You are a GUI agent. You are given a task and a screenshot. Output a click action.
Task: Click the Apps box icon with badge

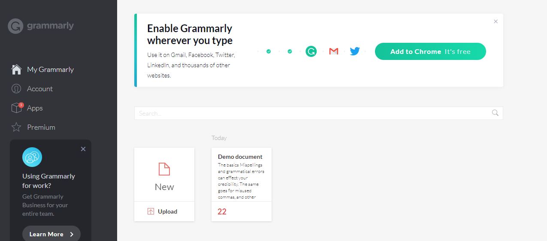17,108
